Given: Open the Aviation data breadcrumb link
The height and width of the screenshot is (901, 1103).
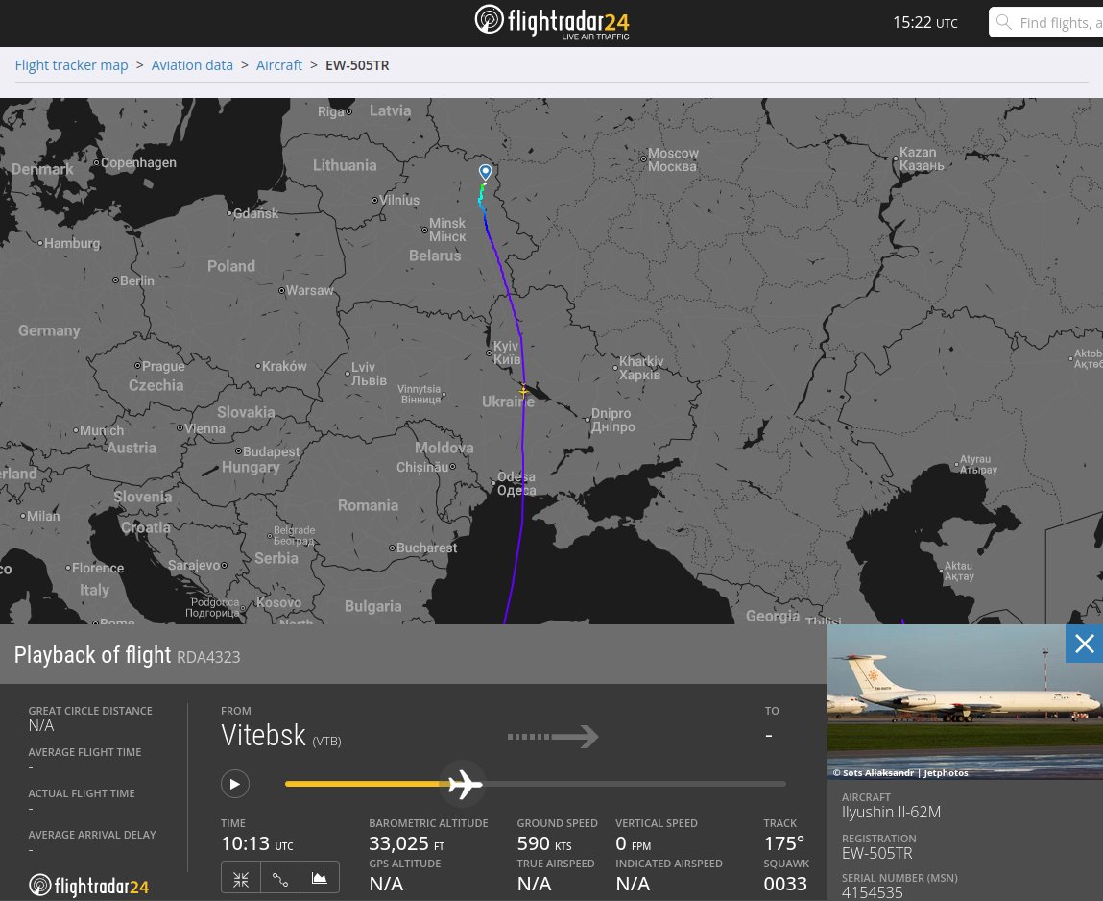Looking at the screenshot, I should [192, 65].
